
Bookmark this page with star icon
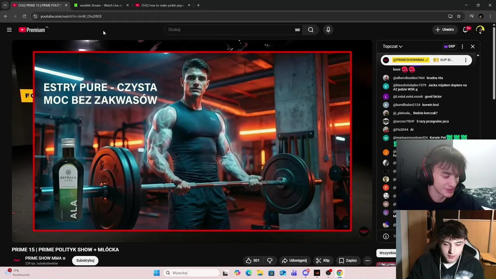(459, 16)
